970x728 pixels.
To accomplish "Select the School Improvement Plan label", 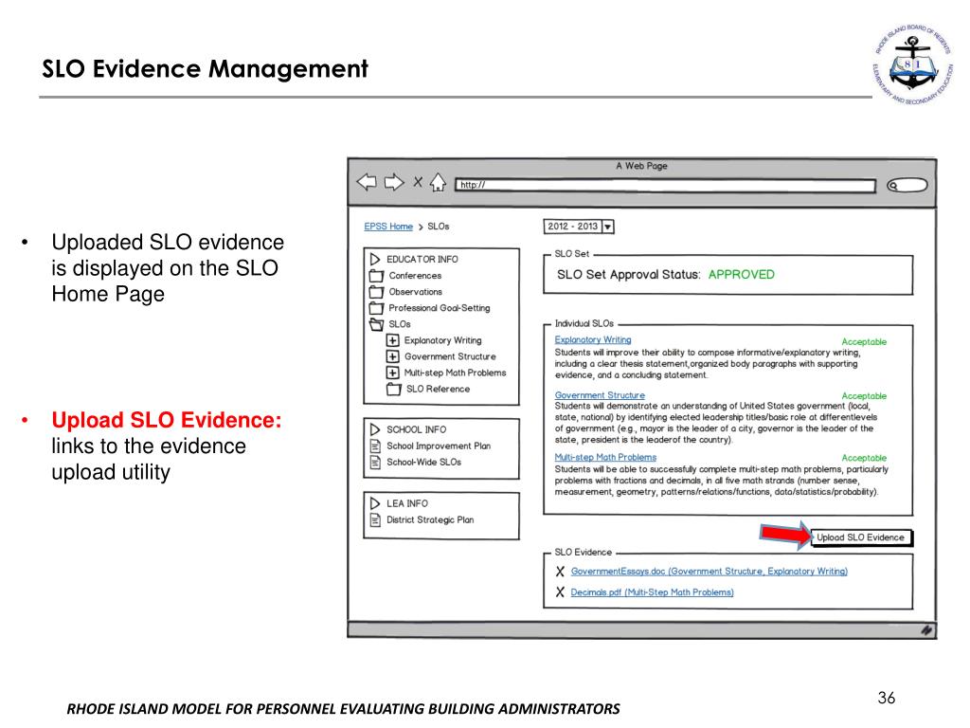I will (439, 446).
